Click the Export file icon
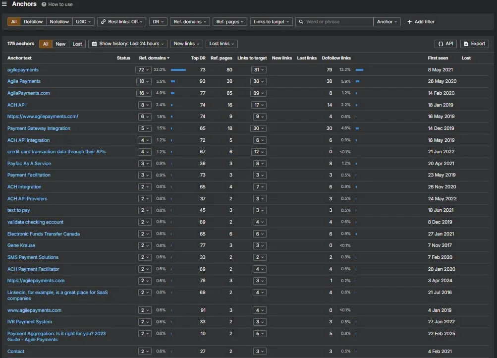The height and width of the screenshot is (358, 497). coord(466,44)
